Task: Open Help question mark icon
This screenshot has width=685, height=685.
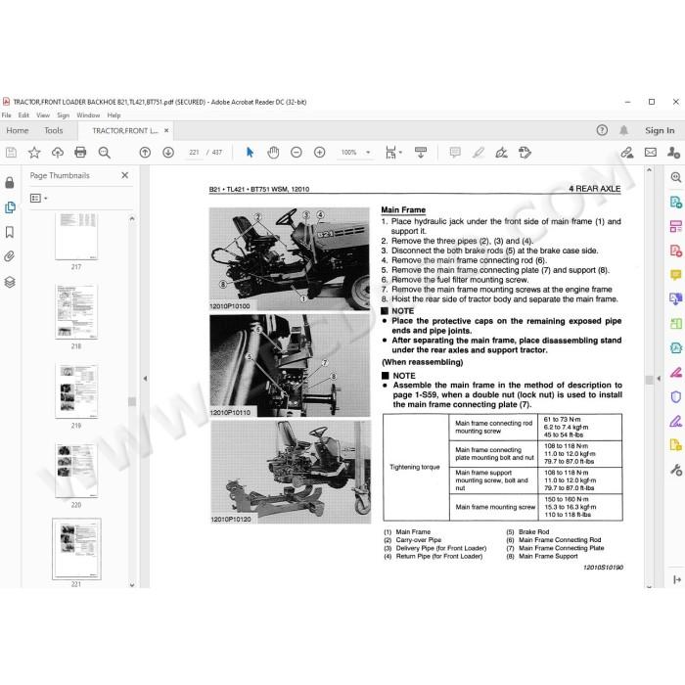Action: point(602,130)
